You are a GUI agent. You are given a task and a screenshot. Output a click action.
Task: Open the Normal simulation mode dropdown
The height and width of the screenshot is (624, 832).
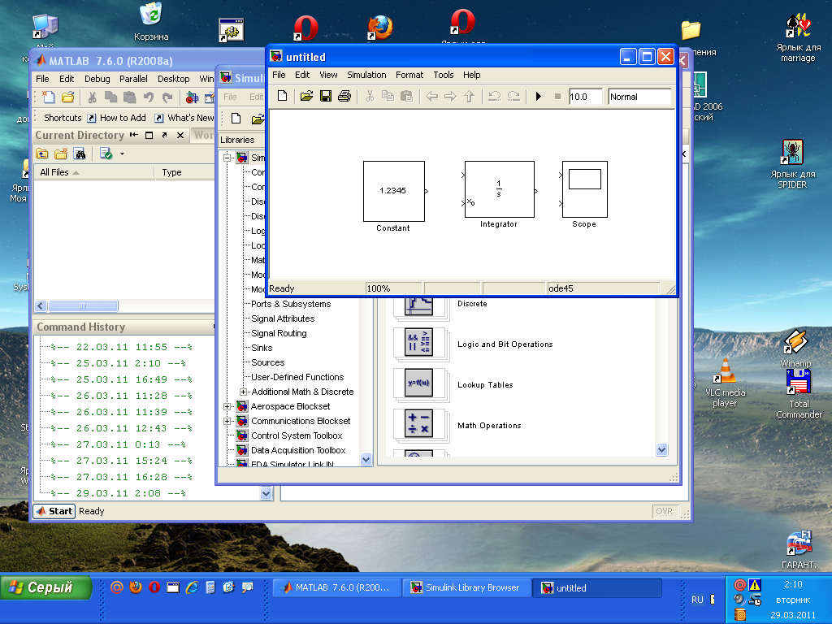[639, 97]
